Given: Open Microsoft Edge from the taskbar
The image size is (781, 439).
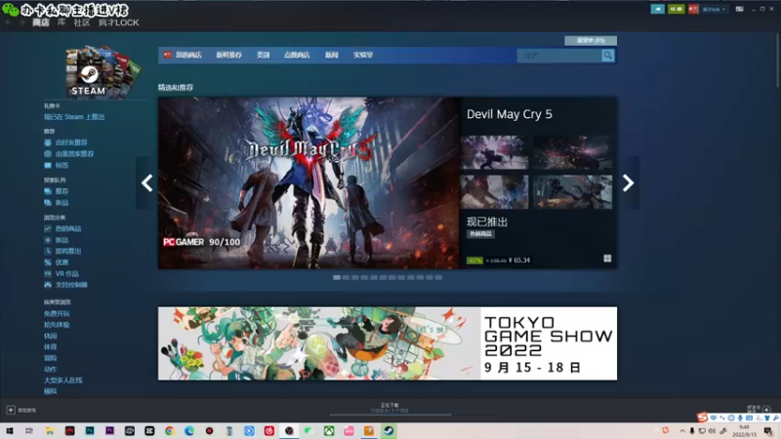Looking at the screenshot, I should (x=189, y=431).
